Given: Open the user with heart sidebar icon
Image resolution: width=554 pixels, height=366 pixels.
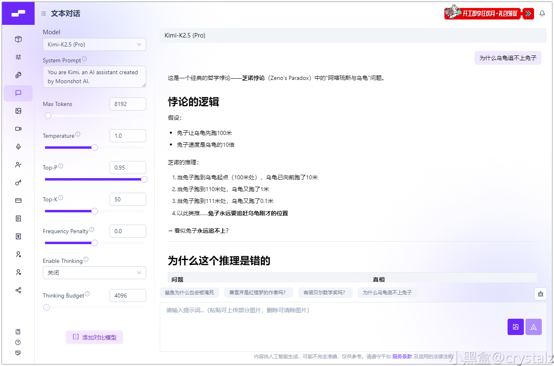Looking at the screenshot, I should pos(18,272).
